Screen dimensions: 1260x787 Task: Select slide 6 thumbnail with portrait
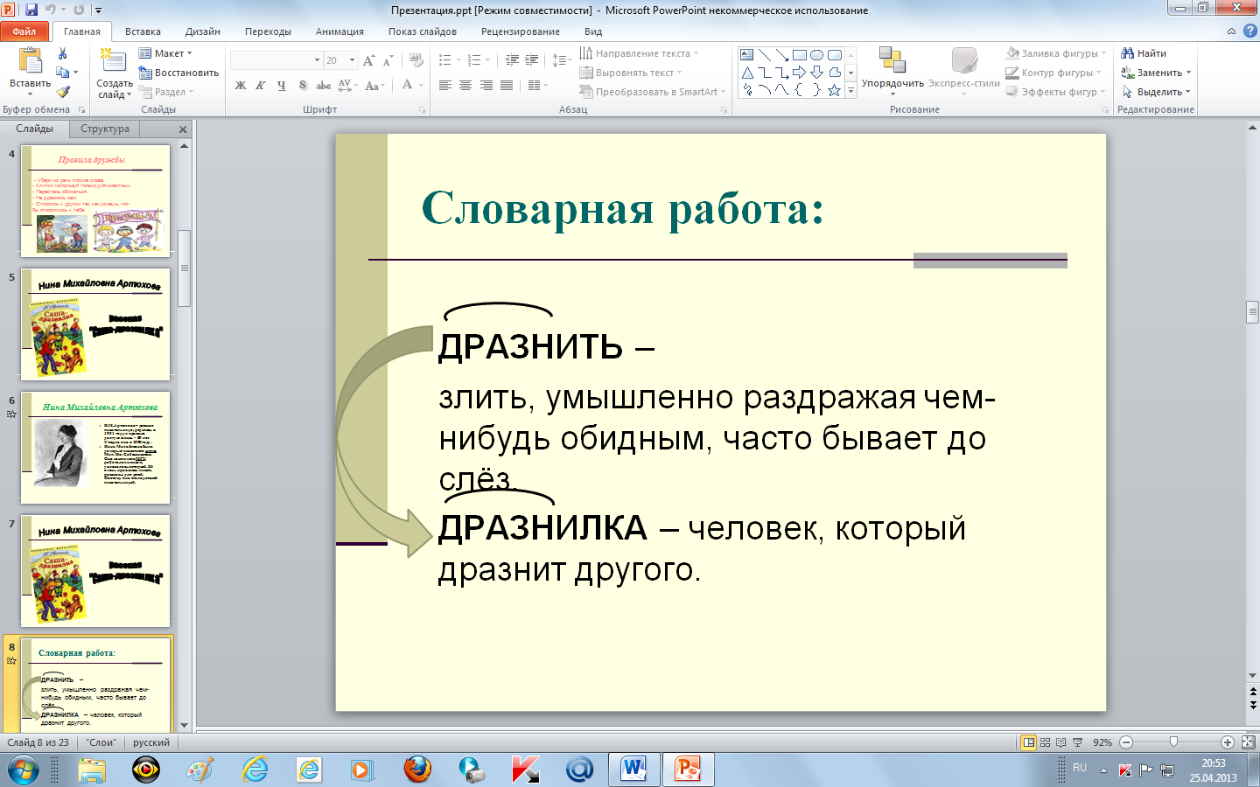(95, 447)
